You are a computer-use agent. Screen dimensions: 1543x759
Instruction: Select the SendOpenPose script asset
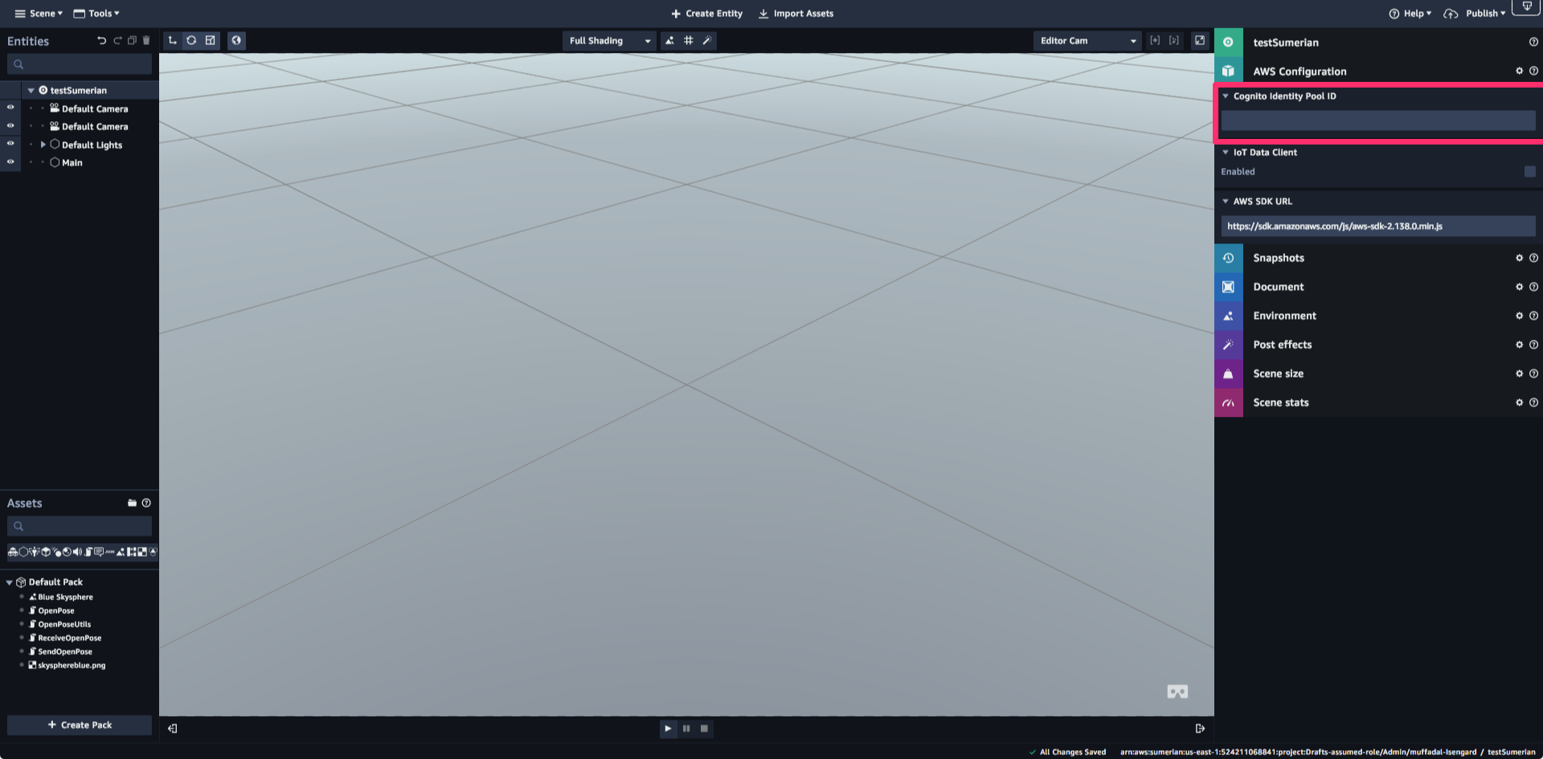click(64, 651)
